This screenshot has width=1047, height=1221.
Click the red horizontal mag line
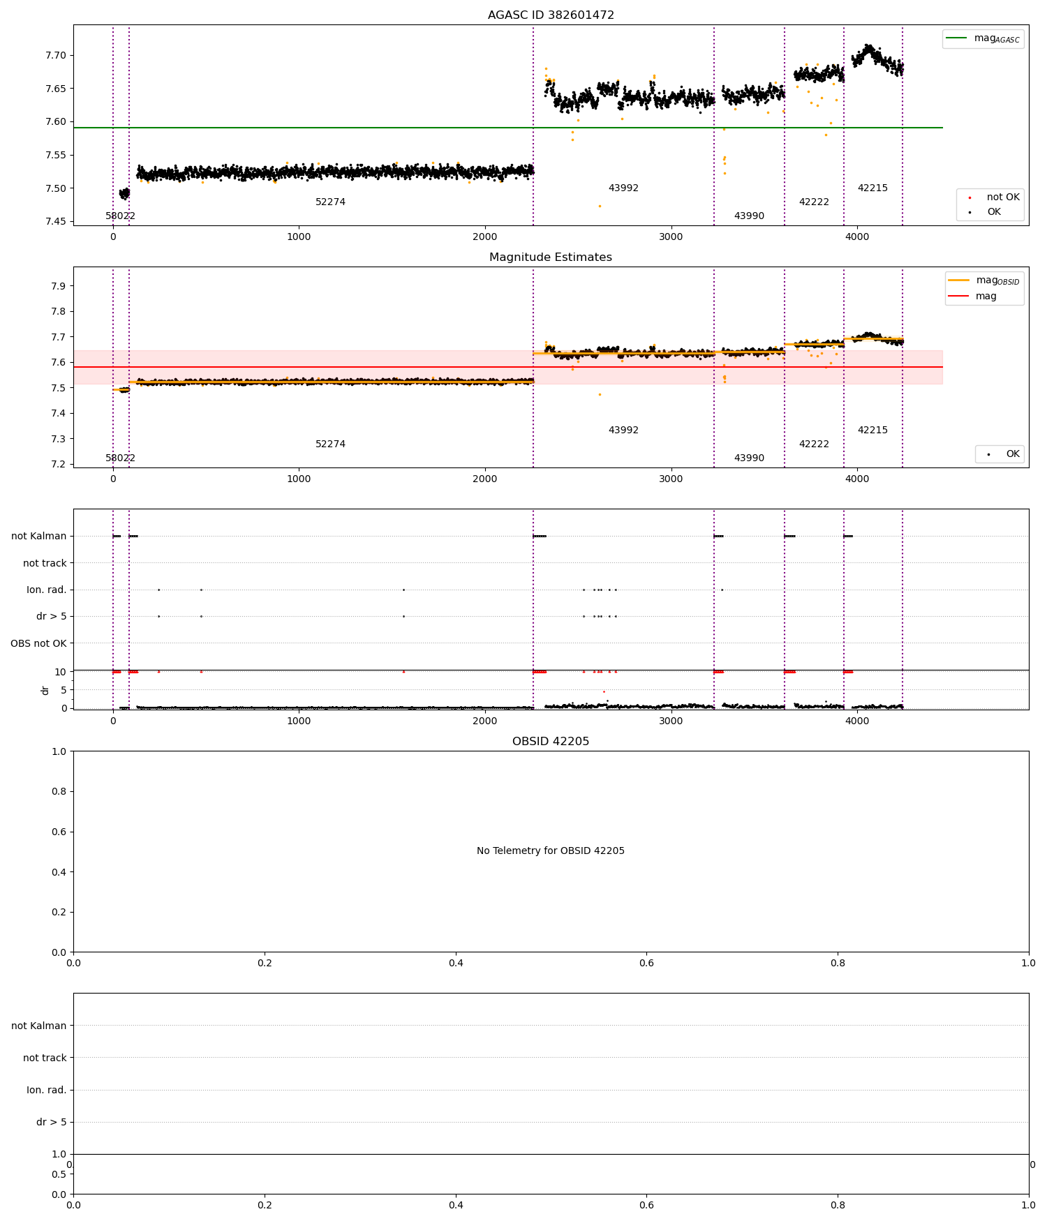[508, 367]
